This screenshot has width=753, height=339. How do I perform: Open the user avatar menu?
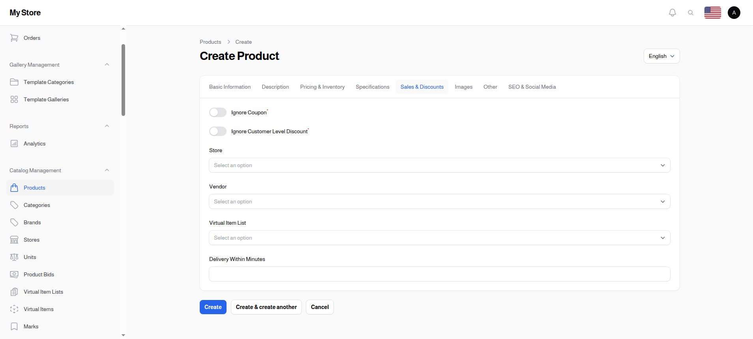point(734,13)
